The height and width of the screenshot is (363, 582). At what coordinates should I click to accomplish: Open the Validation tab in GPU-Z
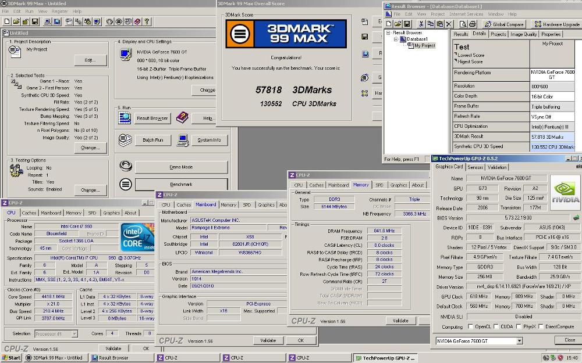(x=496, y=167)
